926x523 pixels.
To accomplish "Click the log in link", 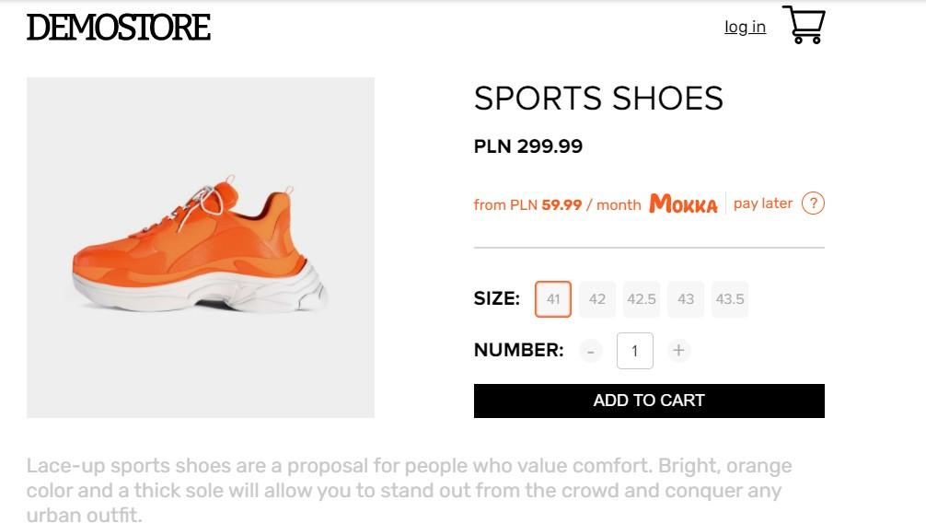I will click(x=745, y=27).
